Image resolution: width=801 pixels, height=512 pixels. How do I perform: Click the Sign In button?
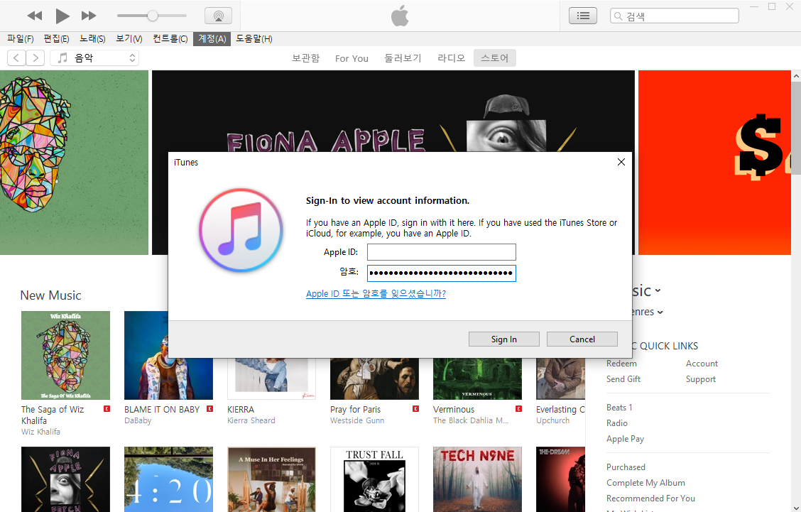[503, 339]
